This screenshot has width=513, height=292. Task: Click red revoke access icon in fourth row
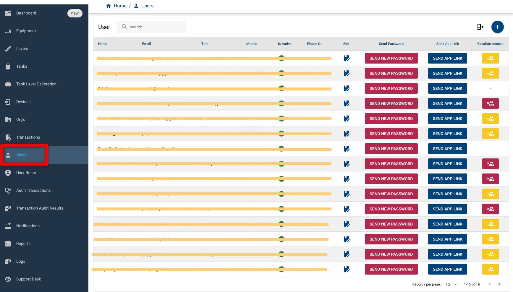point(491,103)
